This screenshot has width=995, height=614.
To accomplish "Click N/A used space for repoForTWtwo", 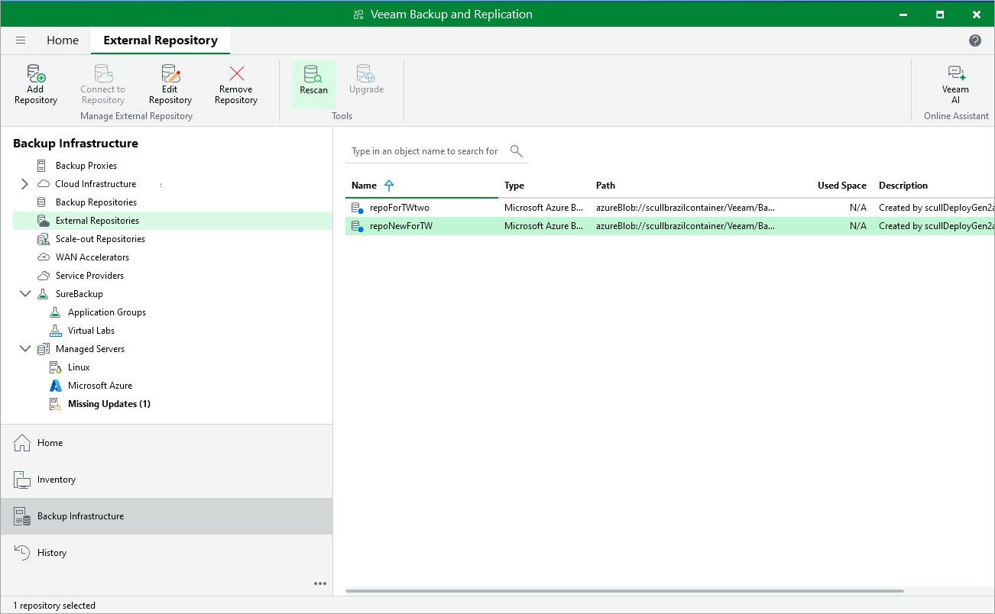I will [x=858, y=208].
